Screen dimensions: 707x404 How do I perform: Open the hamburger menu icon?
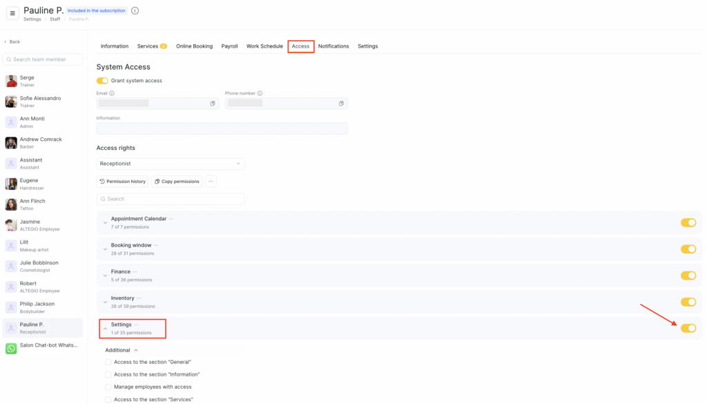(x=12, y=14)
